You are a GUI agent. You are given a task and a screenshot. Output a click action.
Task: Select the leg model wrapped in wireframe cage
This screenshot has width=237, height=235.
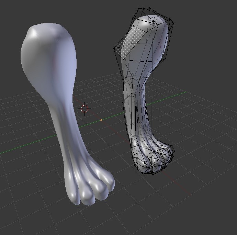pyautogui.click(x=144, y=91)
